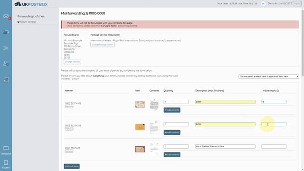
Task: Add contents to item 310714-03
Action: (172, 110)
